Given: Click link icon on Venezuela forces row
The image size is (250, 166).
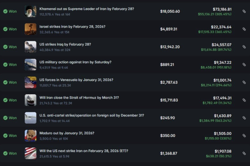Looking at the screenshot, I should click(244, 82).
